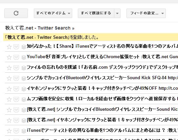Star the ファイルの忘れものを撲滅 item
The width and height of the screenshot is (178, 140).
tap(9, 68)
